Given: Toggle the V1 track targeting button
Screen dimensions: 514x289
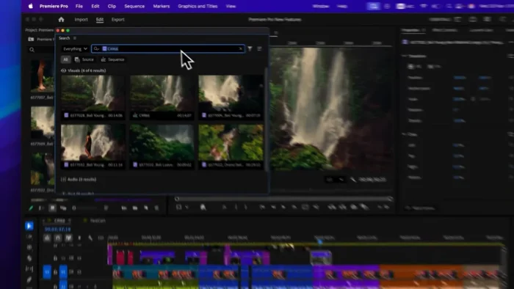Looking at the screenshot, I should 63,272.
